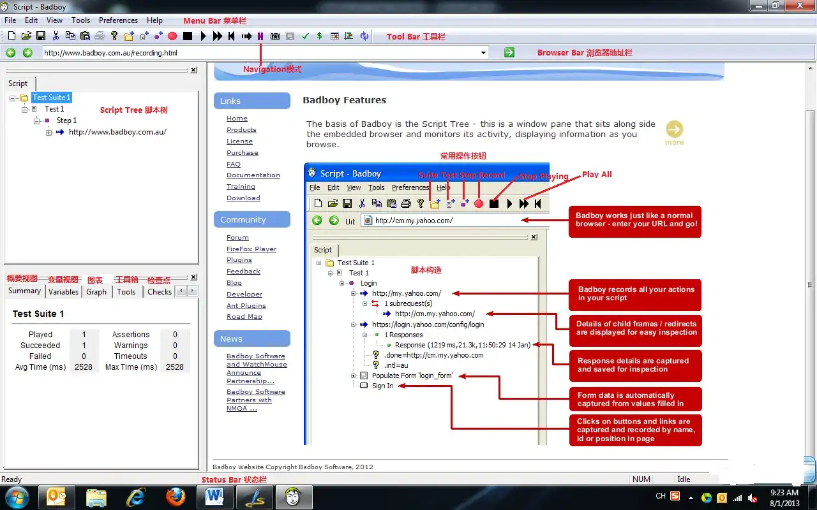Screen dimensions: 817x510
Task: Switch to the Checks tab
Action: (160, 292)
